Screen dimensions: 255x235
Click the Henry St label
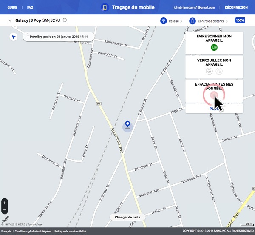point(182,145)
